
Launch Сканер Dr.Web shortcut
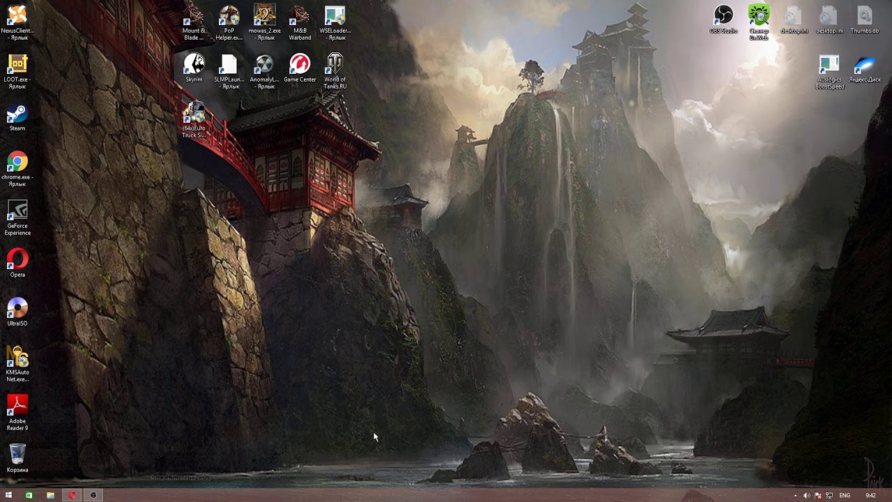(x=759, y=22)
